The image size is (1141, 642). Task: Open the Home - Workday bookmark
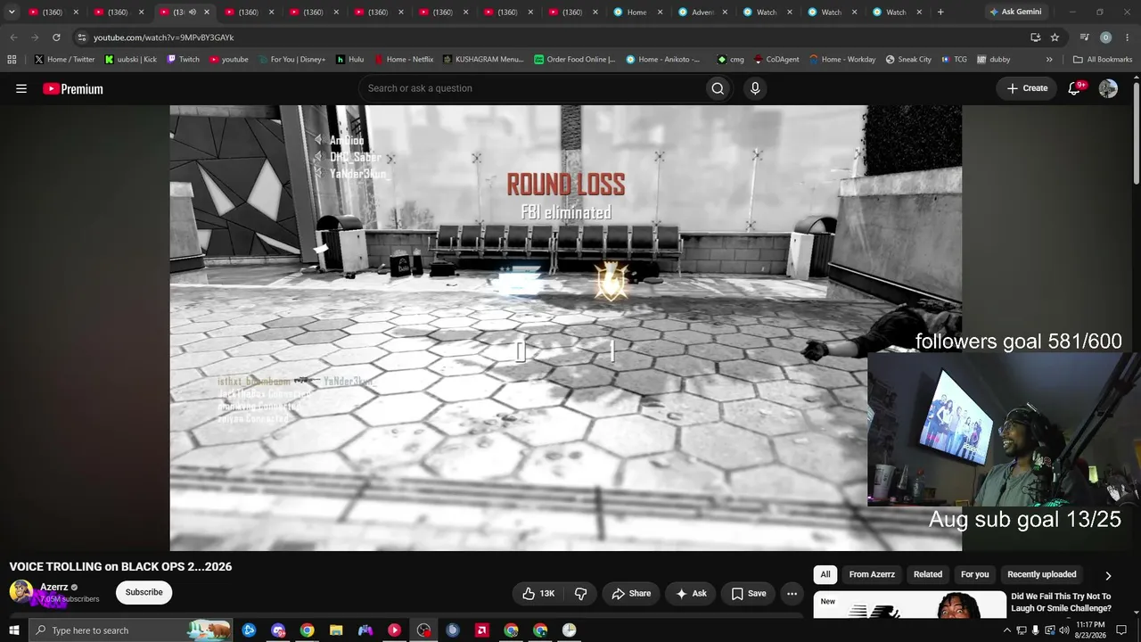tap(842, 60)
